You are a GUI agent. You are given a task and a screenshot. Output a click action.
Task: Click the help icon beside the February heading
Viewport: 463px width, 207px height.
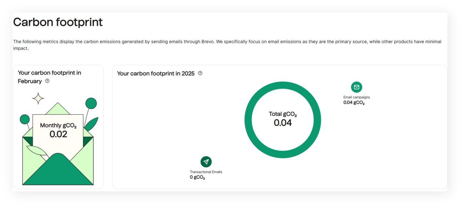(x=48, y=81)
